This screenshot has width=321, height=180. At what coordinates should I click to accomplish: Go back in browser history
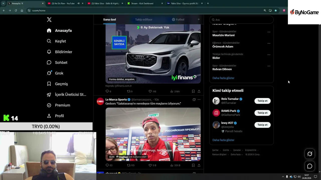(x=4, y=10)
